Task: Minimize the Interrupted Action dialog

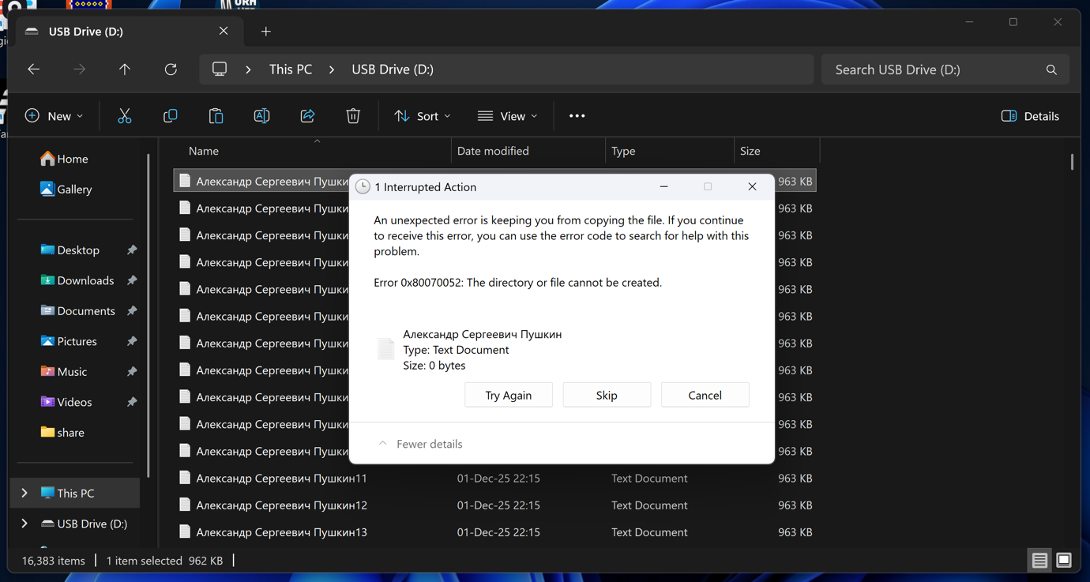Action: coord(664,187)
